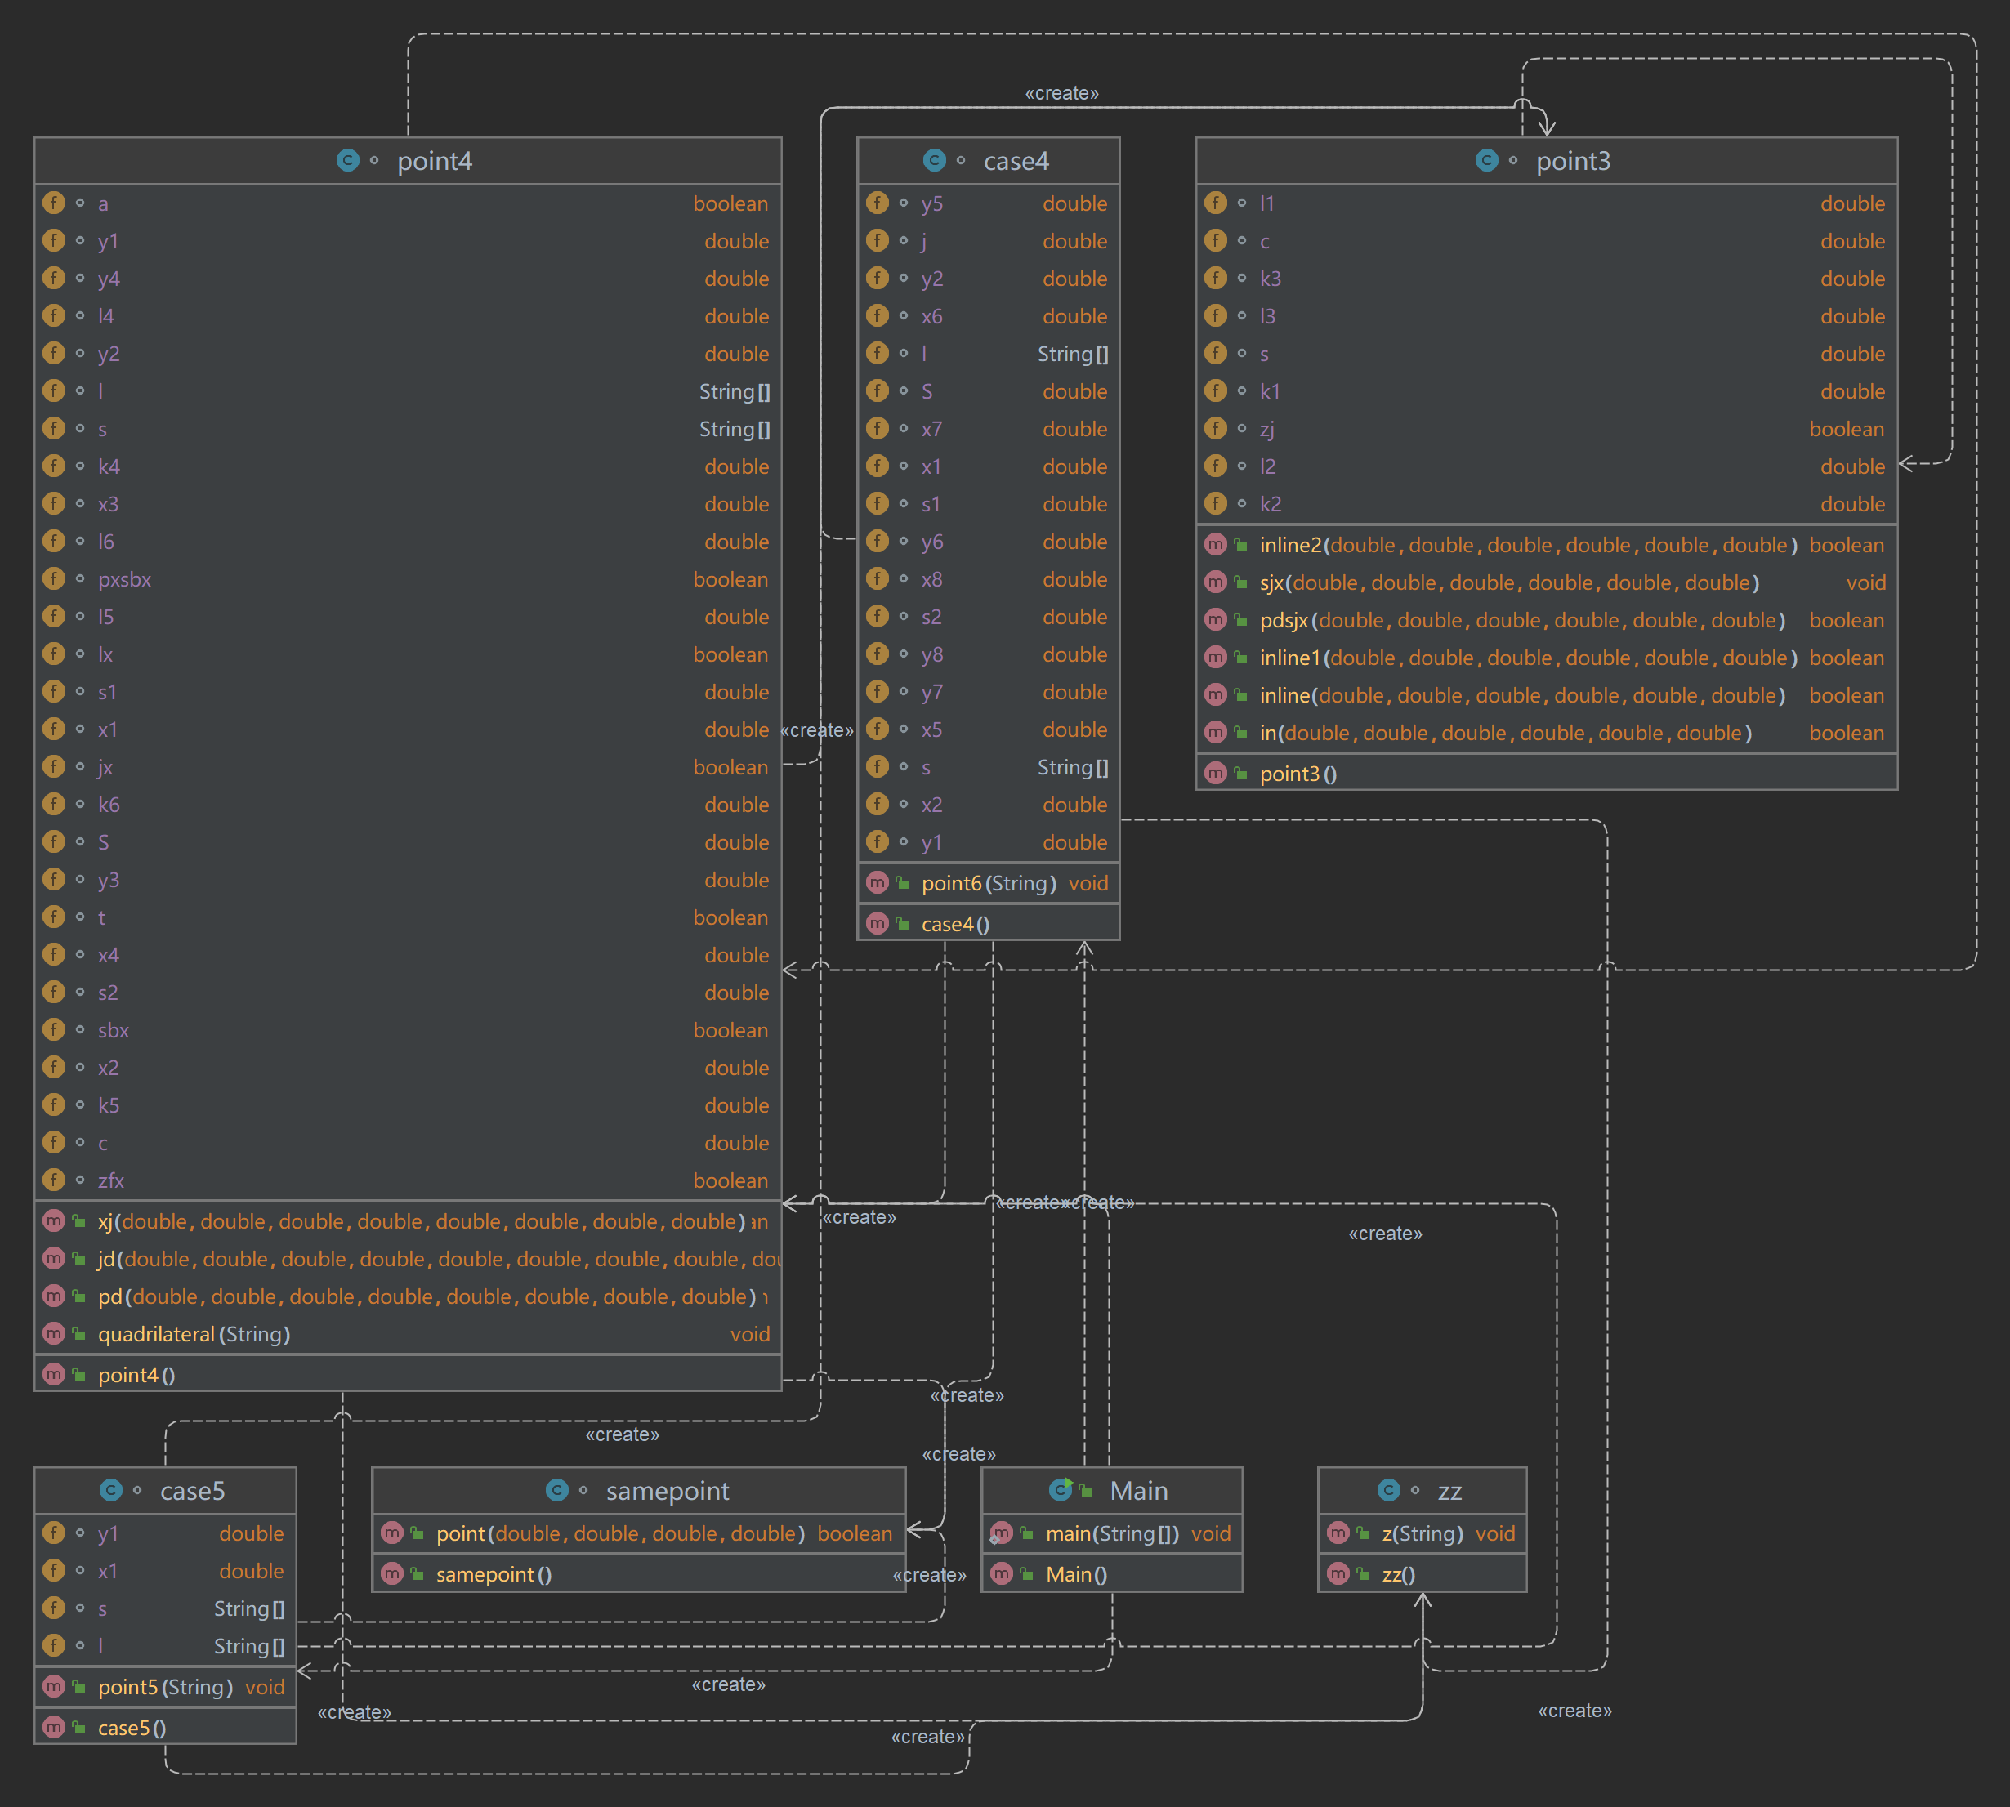This screenshot has width=2010, height=1807.
Task: Click the class icon beside point3 title
Action: tap(1486, 160)
